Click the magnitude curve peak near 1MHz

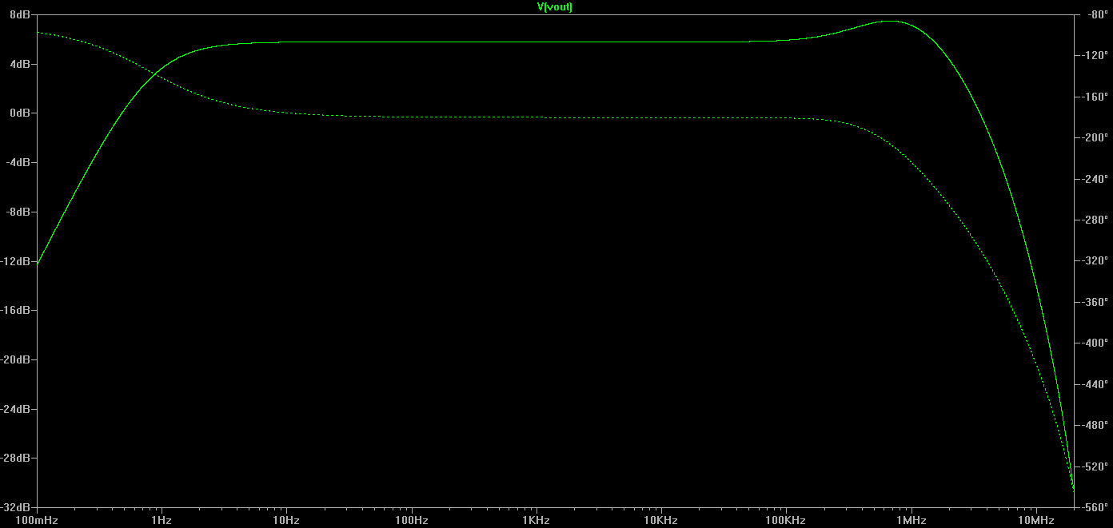coord(891,21)
